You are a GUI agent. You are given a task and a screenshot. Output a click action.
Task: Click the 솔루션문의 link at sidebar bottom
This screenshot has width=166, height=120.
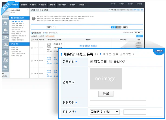click(4, 76)
